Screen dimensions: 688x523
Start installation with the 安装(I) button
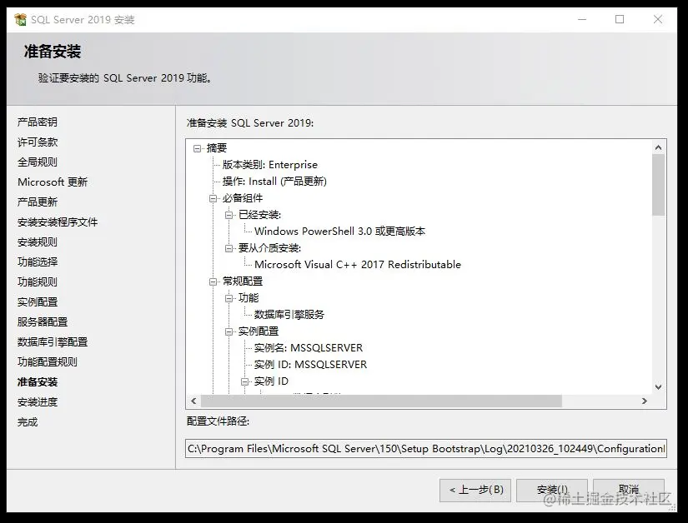[x=552, y=491]
